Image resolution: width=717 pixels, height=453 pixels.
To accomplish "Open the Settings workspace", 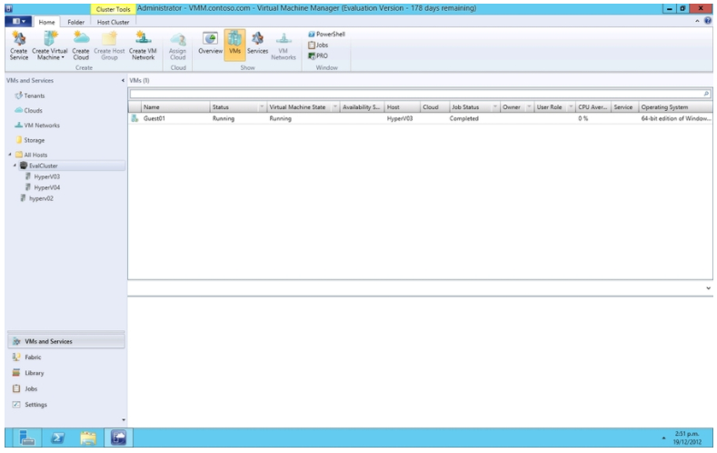I will 66,405.
